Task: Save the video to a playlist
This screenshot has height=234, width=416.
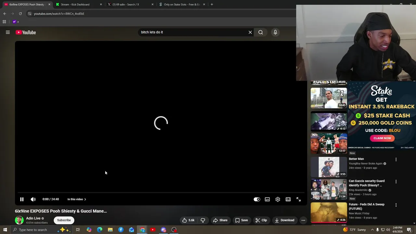Action: pyautogui.click(x=241, y=220)
